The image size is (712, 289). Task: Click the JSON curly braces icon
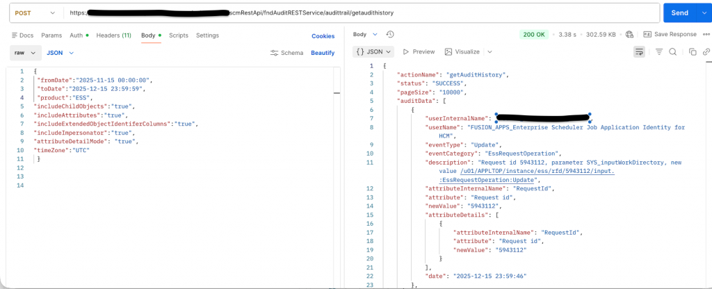pos(360,51)
